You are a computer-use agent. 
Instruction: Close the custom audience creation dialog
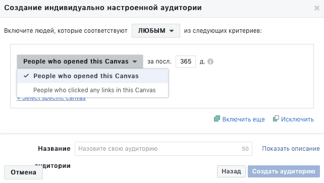coord(316,8)
